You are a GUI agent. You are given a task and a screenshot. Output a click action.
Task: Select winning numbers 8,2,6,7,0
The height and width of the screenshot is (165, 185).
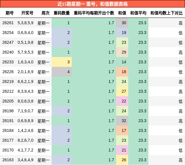point(25,140)
